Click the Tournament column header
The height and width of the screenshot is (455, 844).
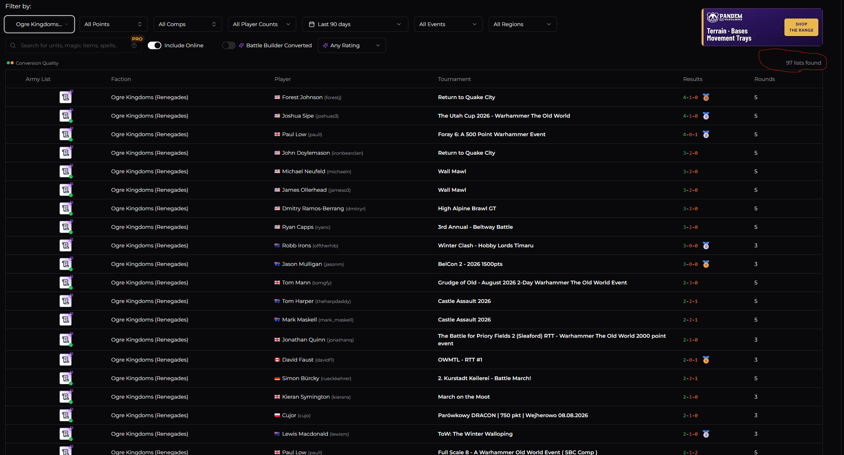pyautogui.click(x=454, y=79)
